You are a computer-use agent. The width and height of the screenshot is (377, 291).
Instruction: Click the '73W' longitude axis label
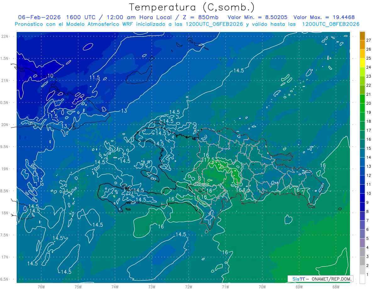coord(152,287)
